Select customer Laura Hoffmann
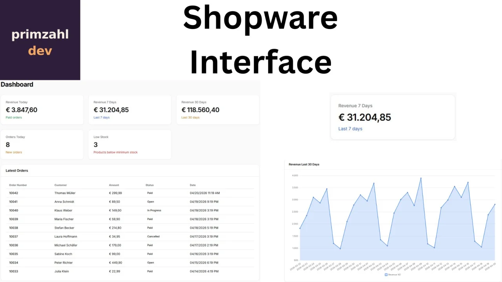 66,237
